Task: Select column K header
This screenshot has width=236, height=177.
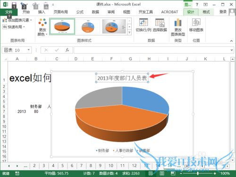Action: pyautogui.click(x=205, y=59)
